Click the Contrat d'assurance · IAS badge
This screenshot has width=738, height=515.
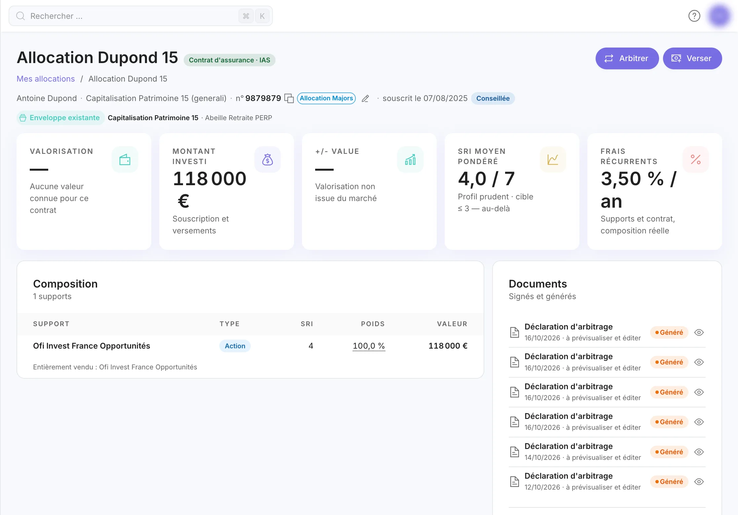[229, 60]
